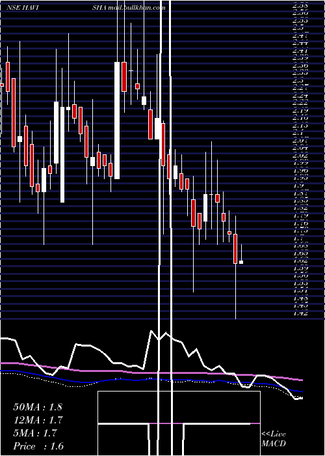Click the '<<Live MACD' label
This screenshot has width=325, height=456.
click(274, 439)
